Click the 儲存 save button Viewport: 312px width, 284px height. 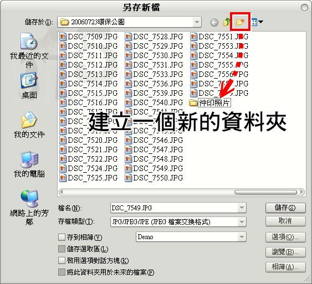tap(285, 208)
